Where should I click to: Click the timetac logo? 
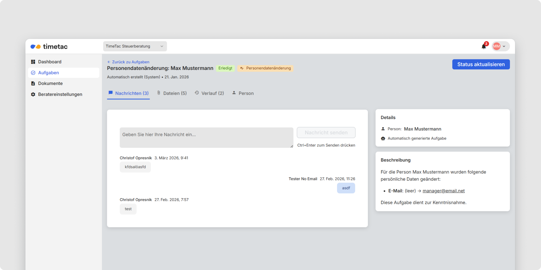49,46
